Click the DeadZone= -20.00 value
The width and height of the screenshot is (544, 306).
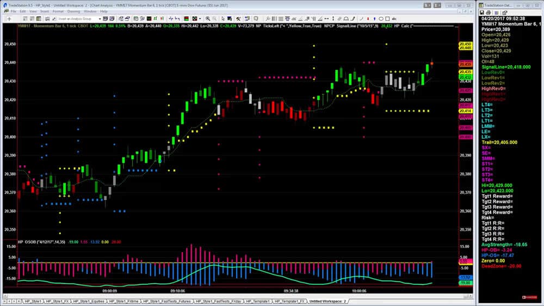(501, 266)
